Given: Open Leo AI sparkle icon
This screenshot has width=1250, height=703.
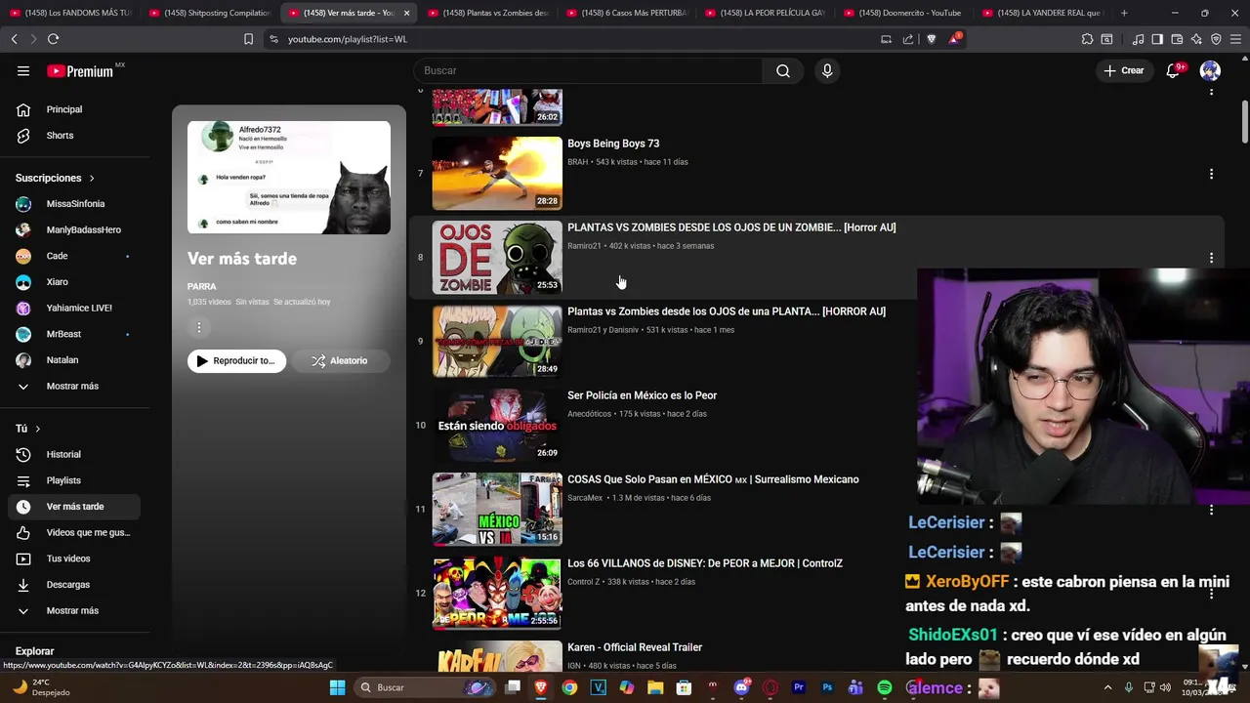Looking at the screenshot, I should pyautogui.click(x=1196, y=39).
